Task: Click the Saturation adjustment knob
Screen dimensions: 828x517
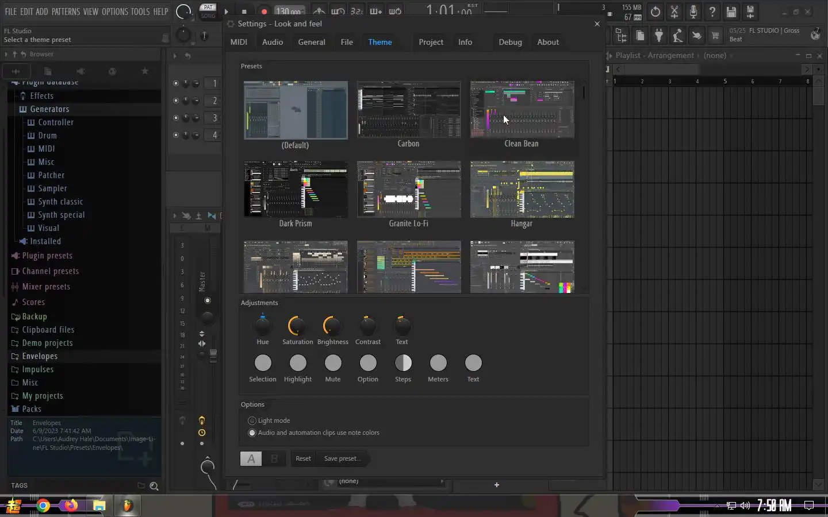Action: click(x=297, y=326)
